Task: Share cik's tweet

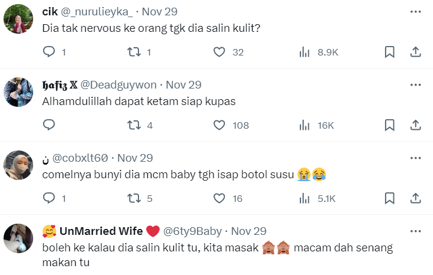Action: tap(415, 52)
